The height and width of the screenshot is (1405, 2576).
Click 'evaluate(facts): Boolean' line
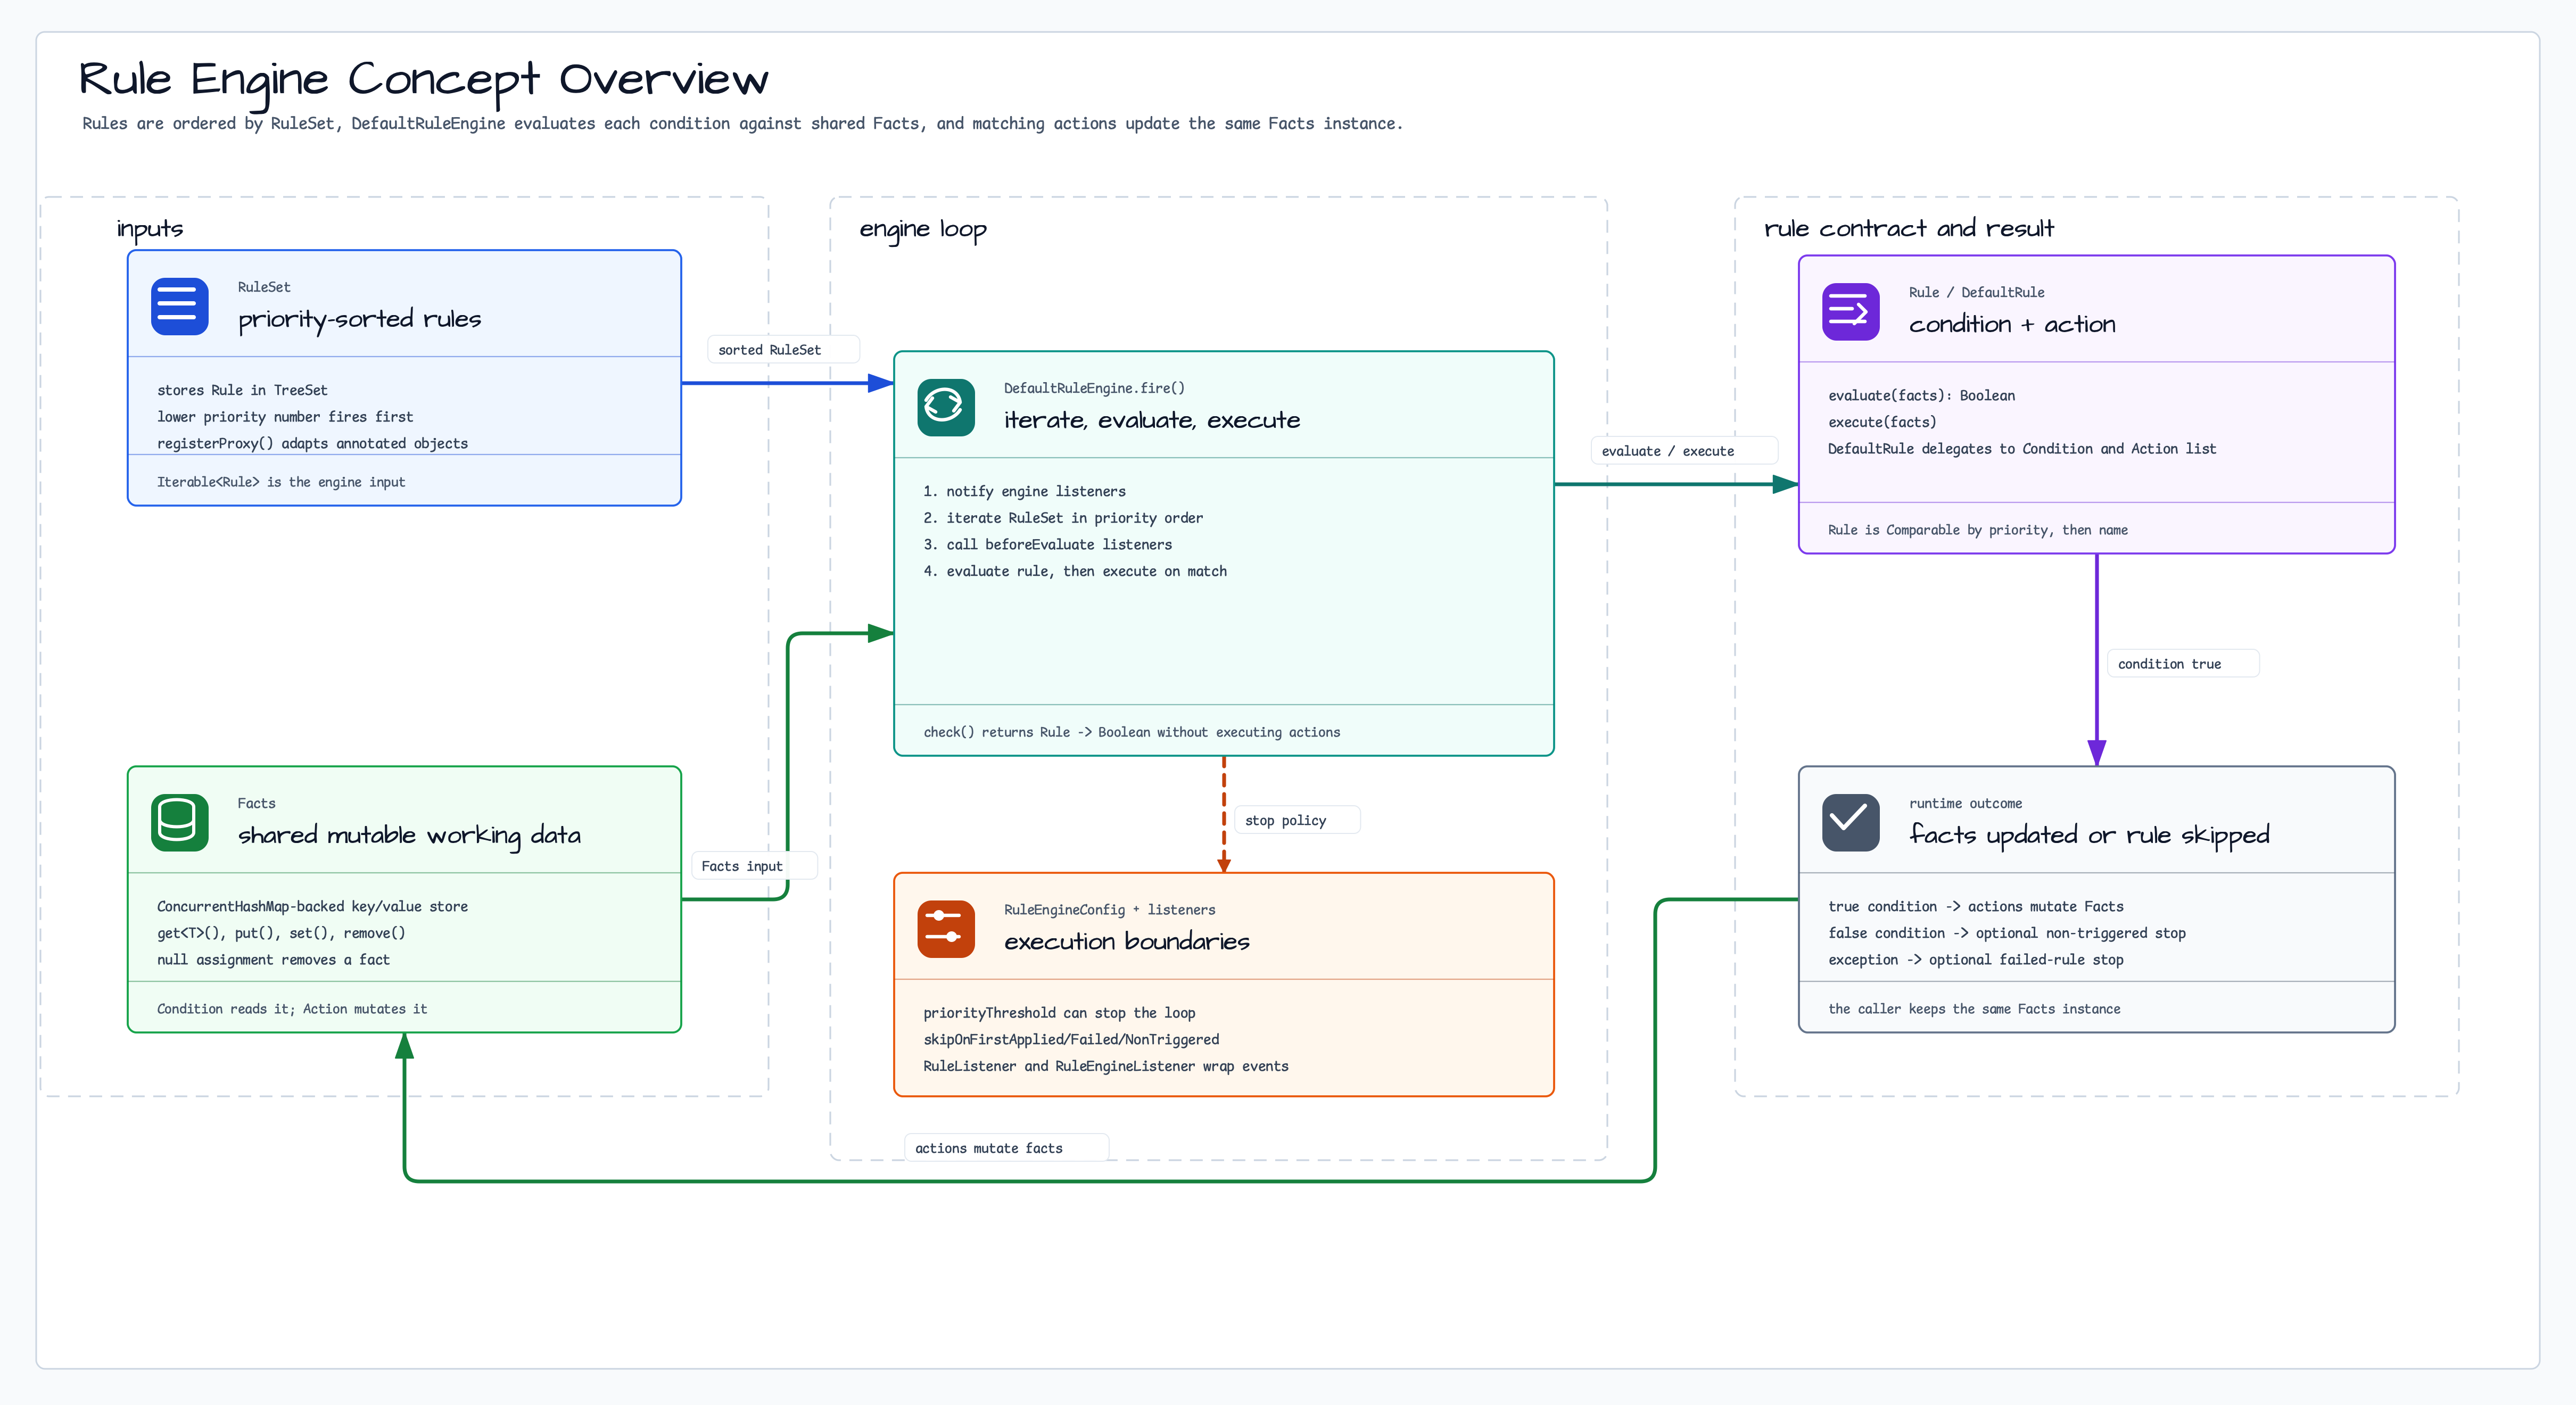(1922, 395)
